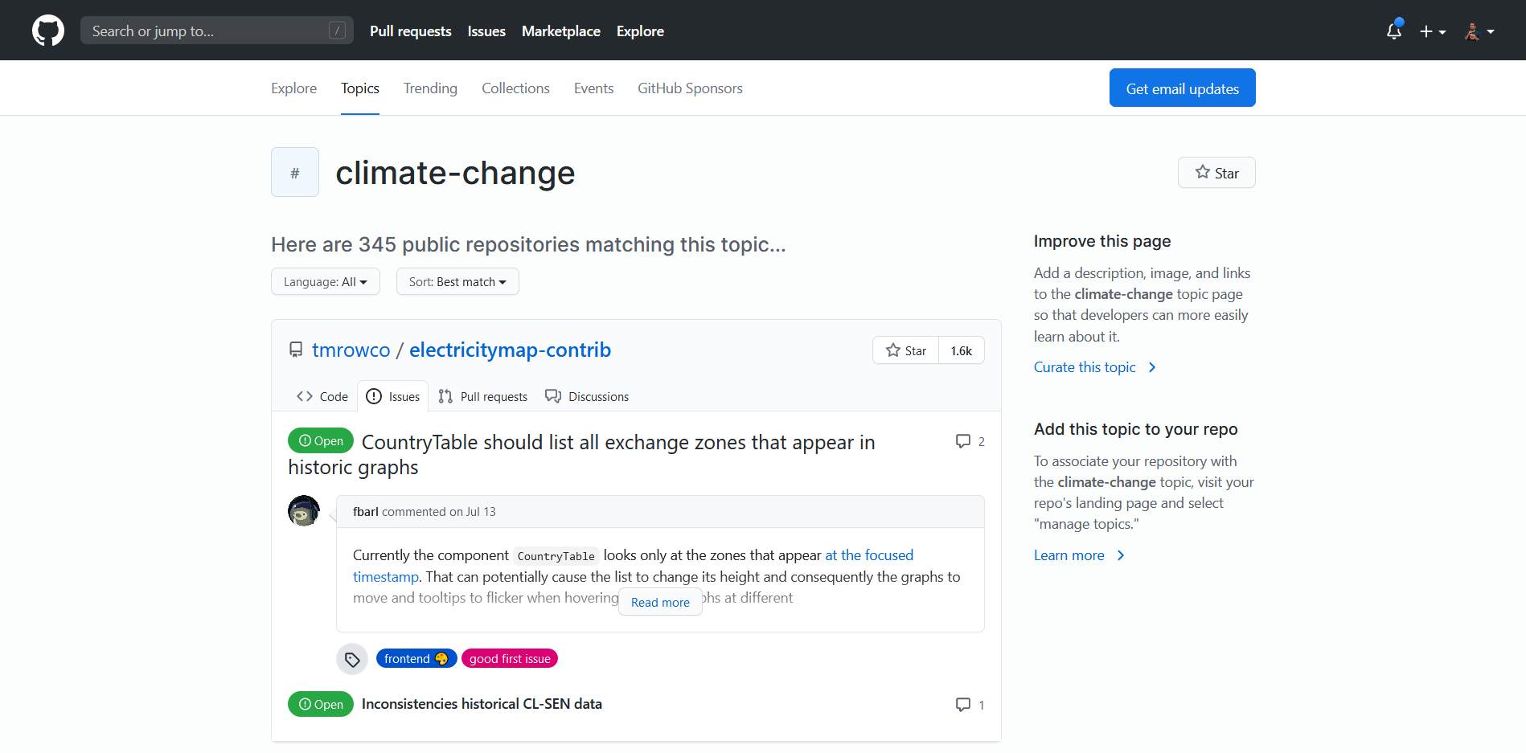Switch to the Trending tab

(430, 88)
